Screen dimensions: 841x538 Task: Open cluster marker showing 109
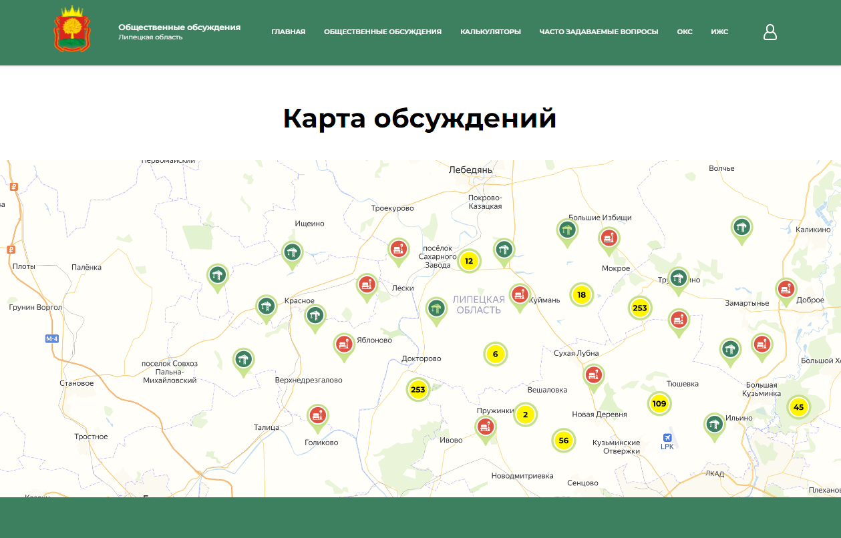[659, 403]
